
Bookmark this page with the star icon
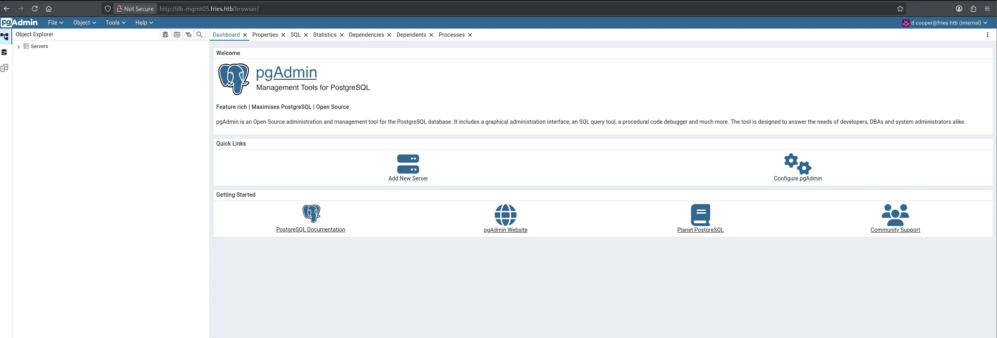click(900, 9)
